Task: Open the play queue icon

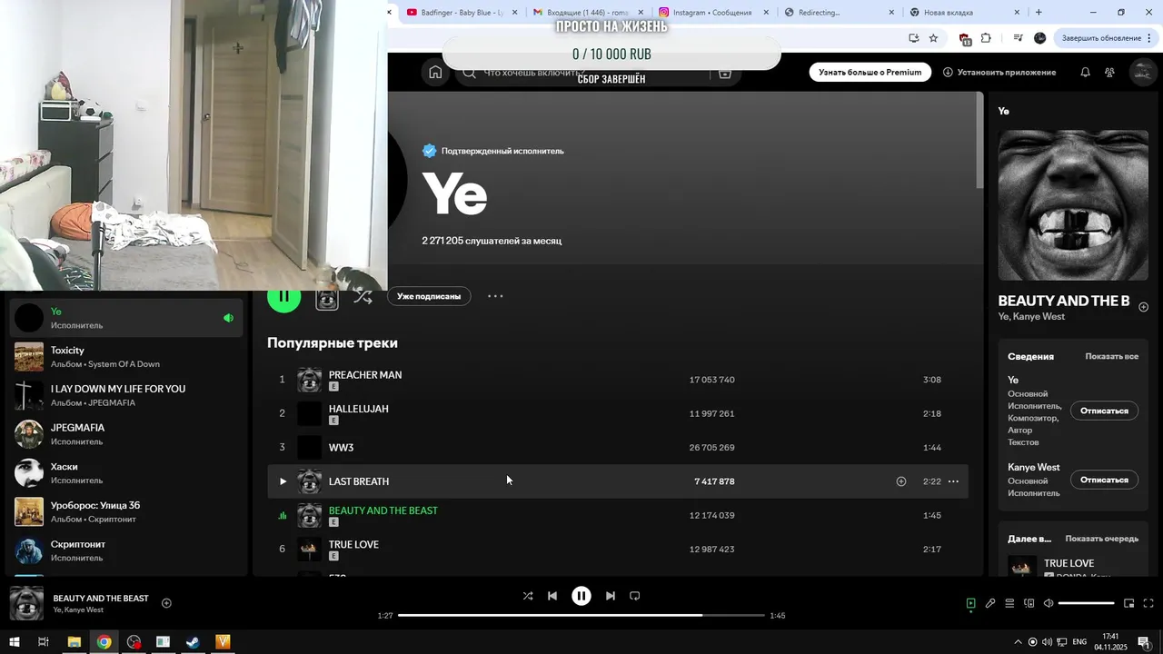Action: (x=1009, y=603)
